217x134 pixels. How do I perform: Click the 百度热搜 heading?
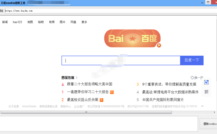68,78
